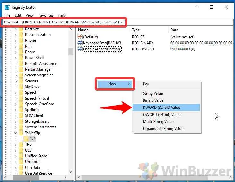Expand the Personalization key
The width and height of the screenshot is (235, 182).
[16, 35]
